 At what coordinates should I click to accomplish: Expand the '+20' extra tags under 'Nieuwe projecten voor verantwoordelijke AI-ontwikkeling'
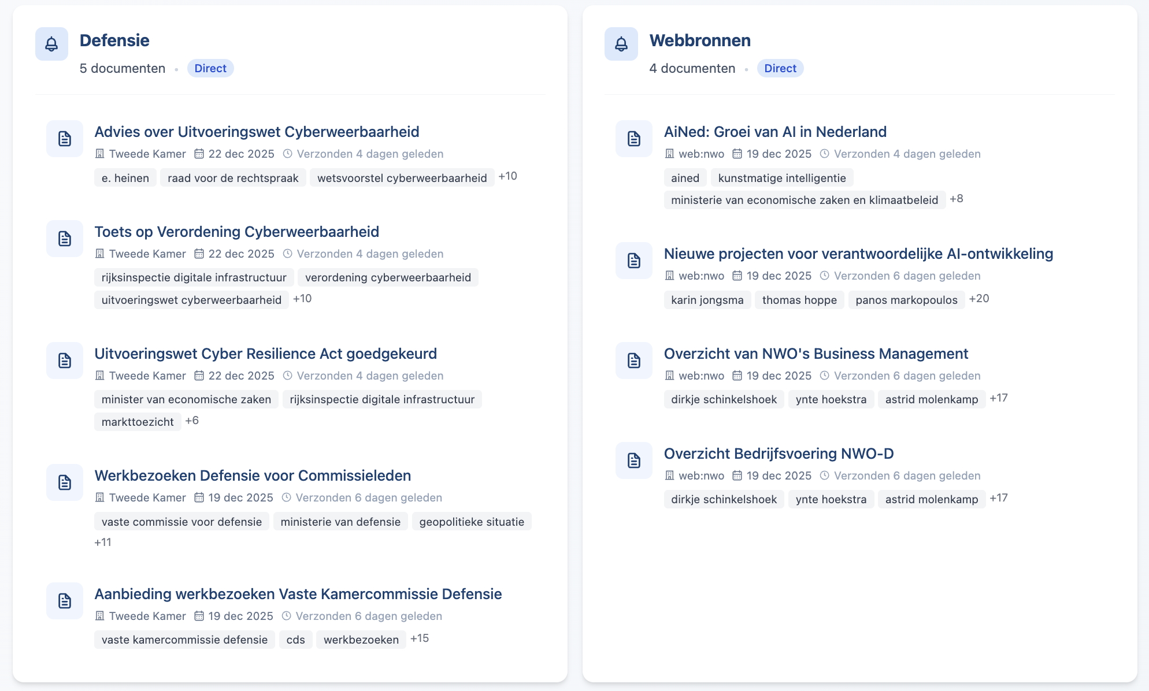(x=978, y=299)
